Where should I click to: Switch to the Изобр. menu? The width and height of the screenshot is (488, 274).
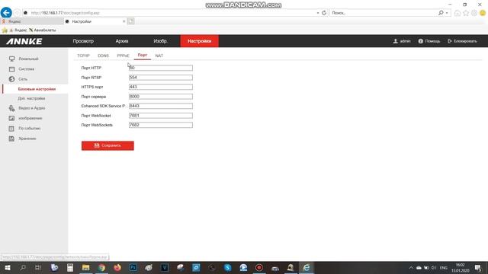(161, 41)
